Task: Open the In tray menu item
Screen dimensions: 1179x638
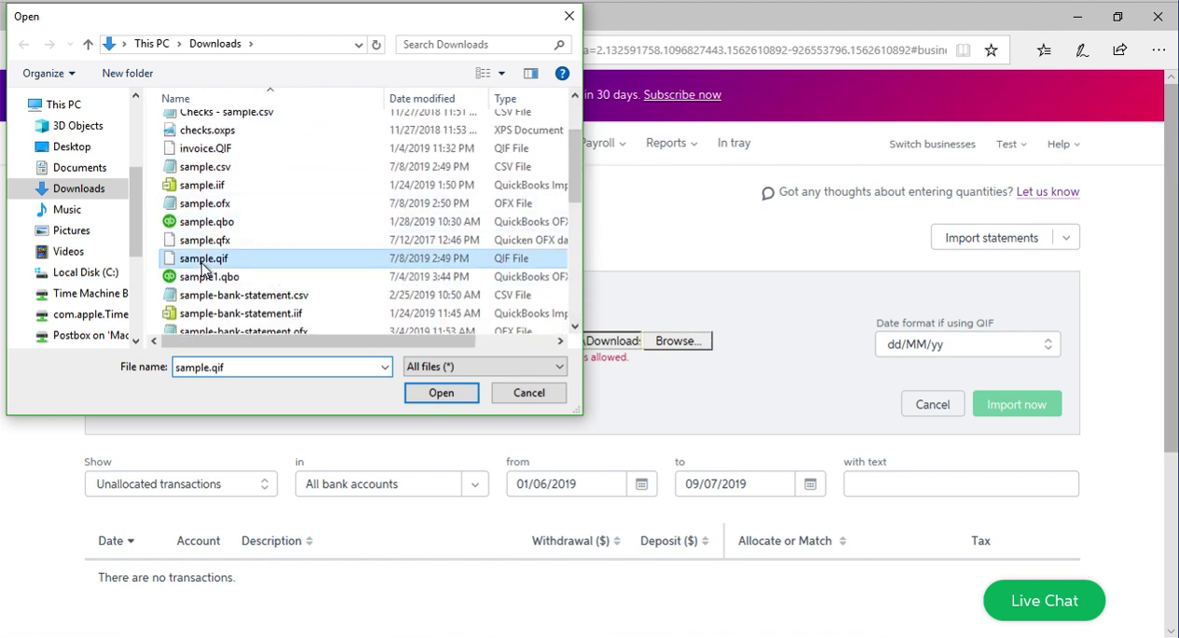Action: tap(733, 144)
